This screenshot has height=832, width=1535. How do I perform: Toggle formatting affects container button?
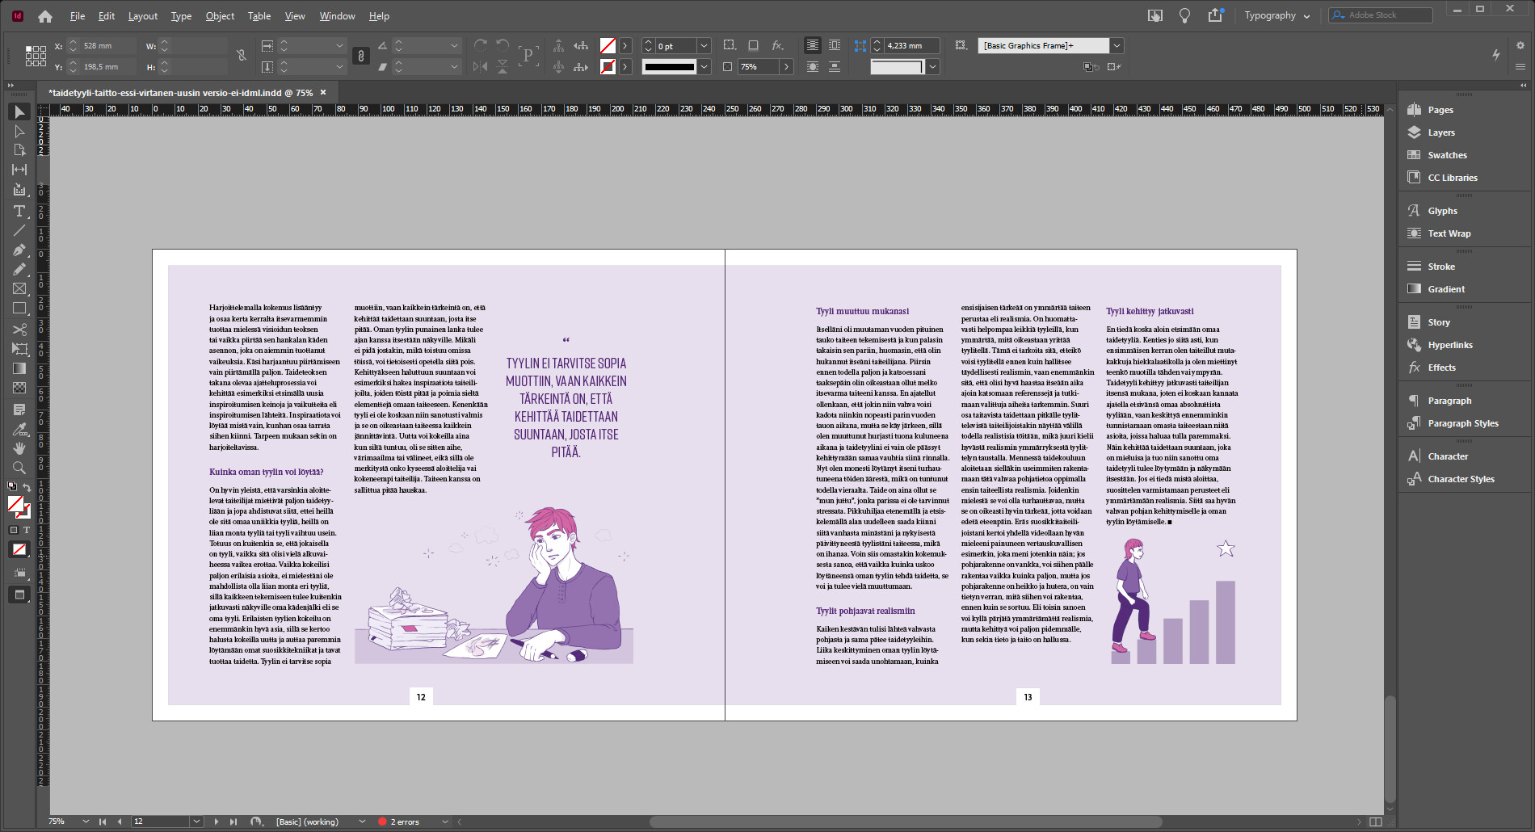pyautogui.click(x=14, y=530)
